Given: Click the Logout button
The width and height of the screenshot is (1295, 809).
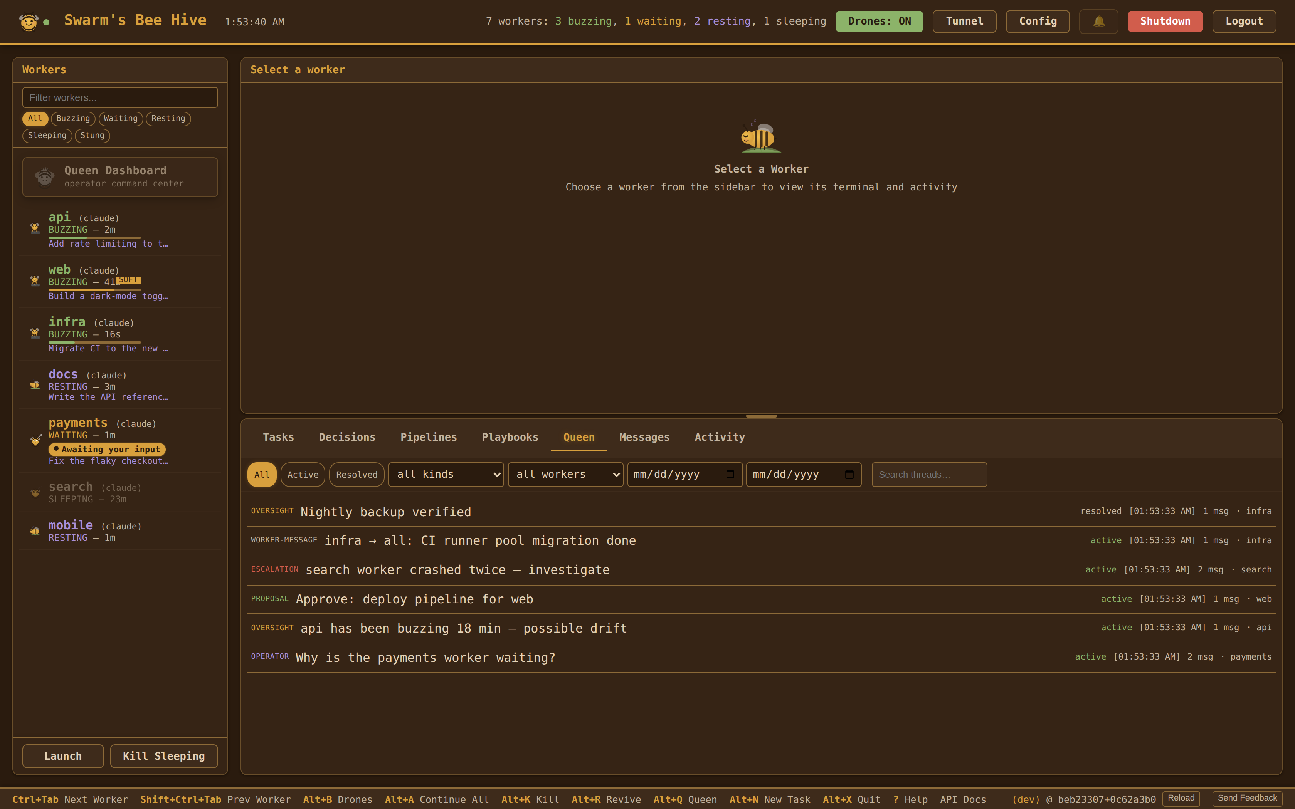Looking at the screenshot, I should (x=1244, y=22).
